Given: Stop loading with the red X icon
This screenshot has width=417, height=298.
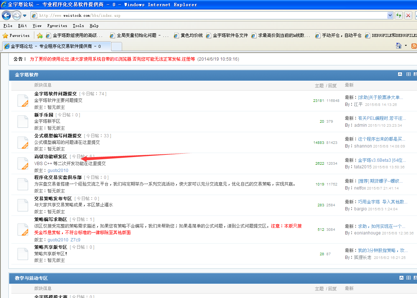Looking at the screenshot, I should tap(408, 15).
